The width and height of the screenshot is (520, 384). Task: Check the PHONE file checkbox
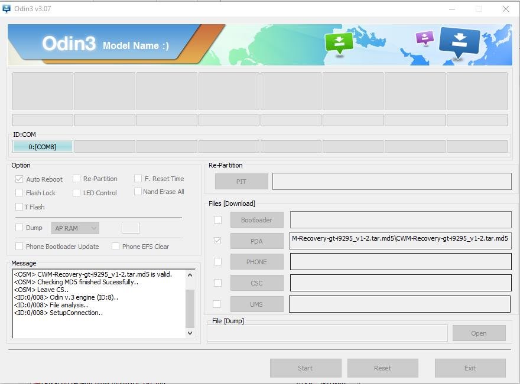pyautogui.click(x=217, y=261)
